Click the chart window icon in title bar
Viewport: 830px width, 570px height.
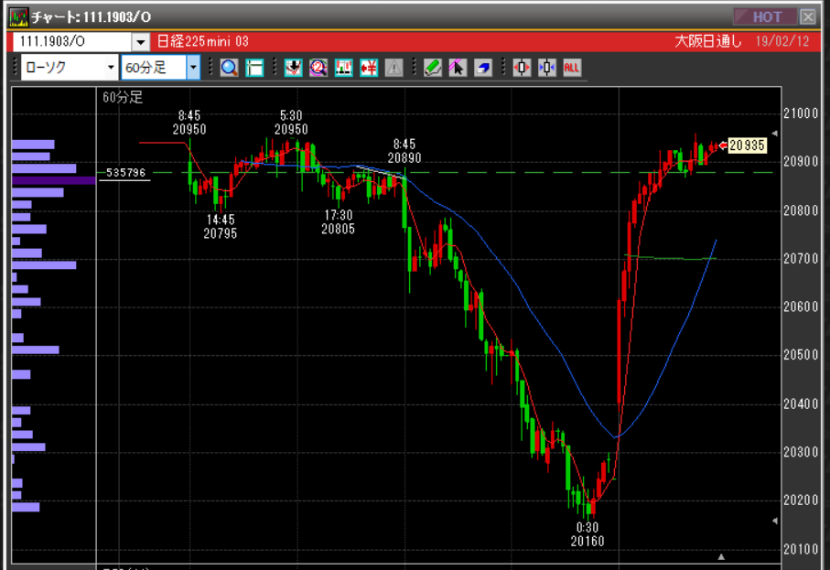[18, 17]
